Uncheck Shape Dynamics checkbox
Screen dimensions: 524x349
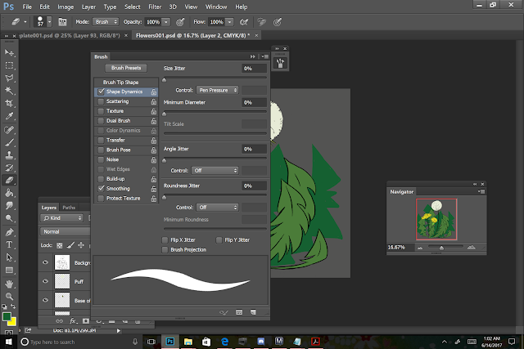point(101,92)
